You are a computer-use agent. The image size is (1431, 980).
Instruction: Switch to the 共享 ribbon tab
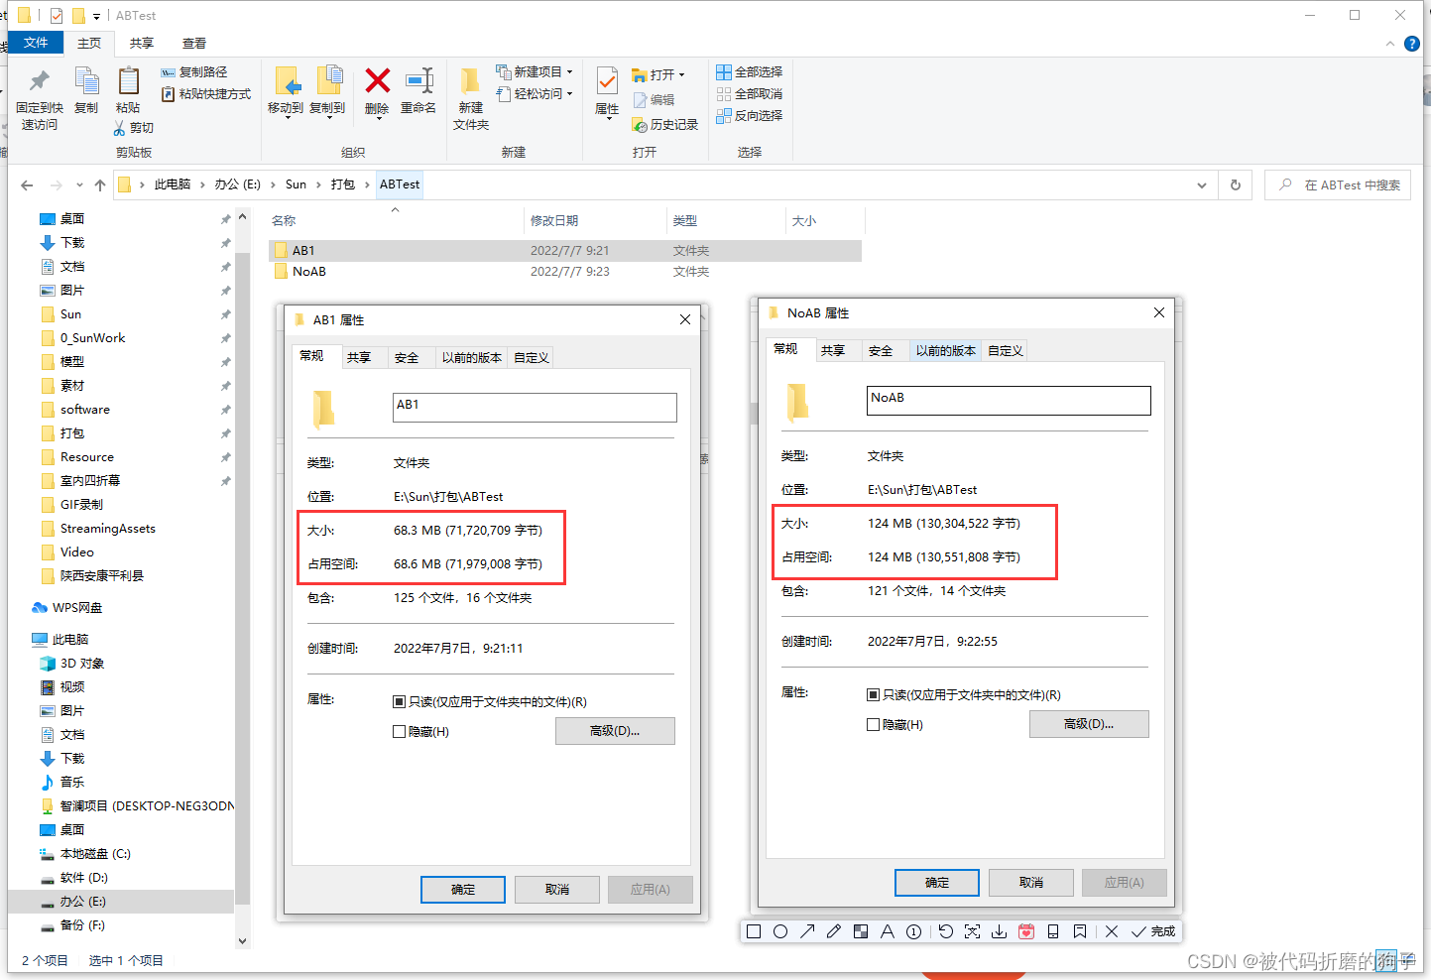[142, 44]
